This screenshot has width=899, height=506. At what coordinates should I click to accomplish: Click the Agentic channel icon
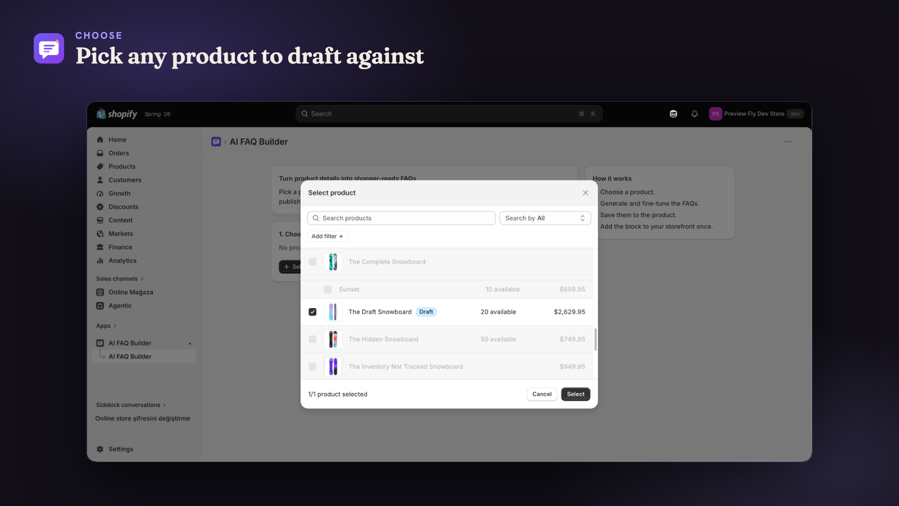[100, 306]
